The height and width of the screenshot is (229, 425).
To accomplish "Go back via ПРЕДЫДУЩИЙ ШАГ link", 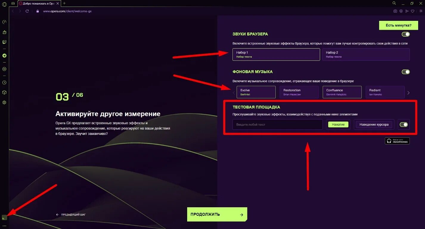I will point(71,214).
